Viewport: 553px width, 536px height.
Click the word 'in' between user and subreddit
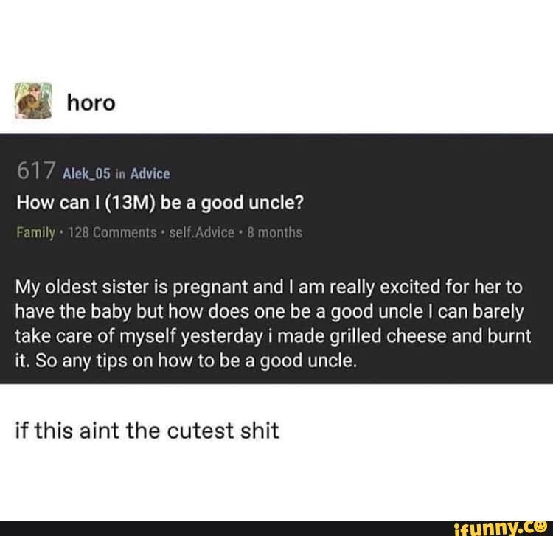(120, 174)
